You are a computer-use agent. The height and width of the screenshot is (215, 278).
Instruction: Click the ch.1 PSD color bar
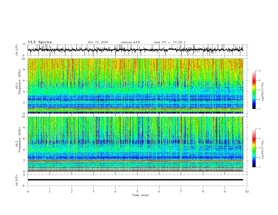(x=254, y=90)
